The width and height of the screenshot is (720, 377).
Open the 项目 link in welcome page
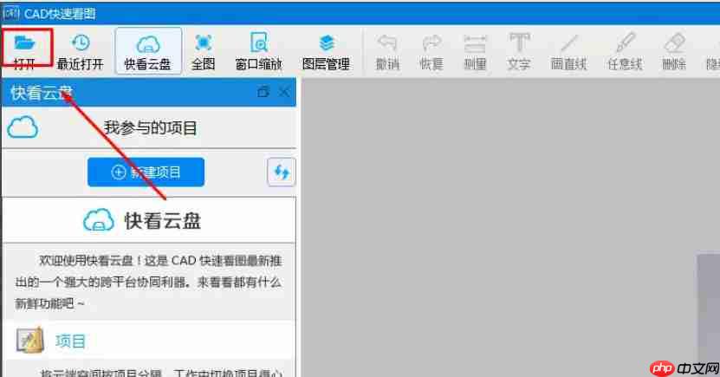[70, 341]
